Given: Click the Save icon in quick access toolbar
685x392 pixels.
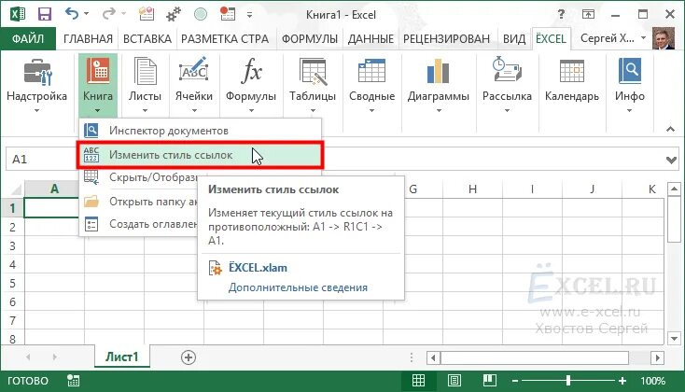Looking at the screenshot, I should click(44, 14).
